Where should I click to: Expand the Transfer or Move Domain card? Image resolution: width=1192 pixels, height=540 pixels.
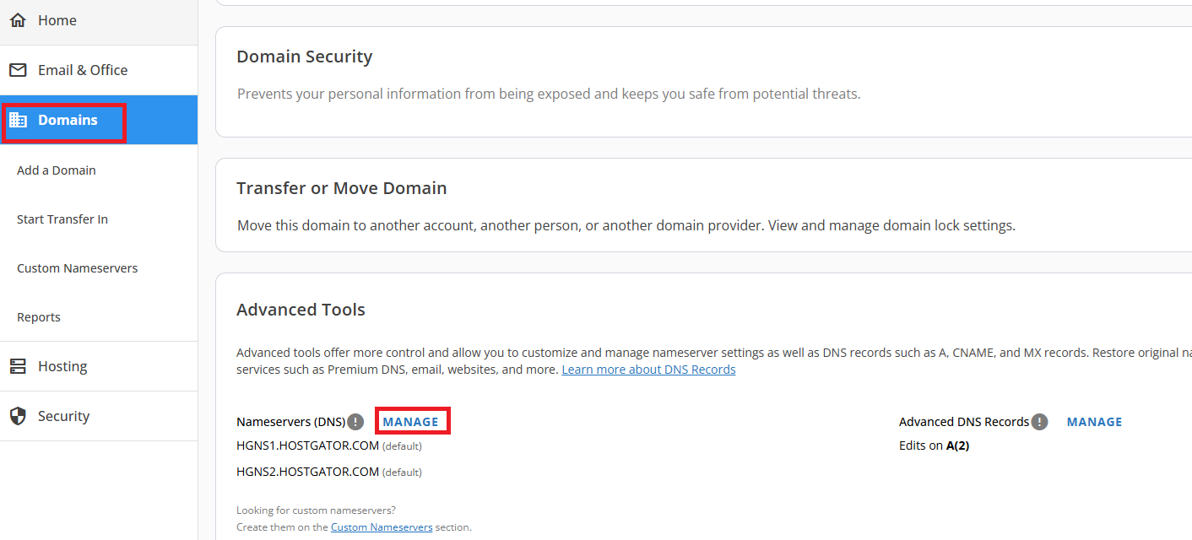(341, 188)
